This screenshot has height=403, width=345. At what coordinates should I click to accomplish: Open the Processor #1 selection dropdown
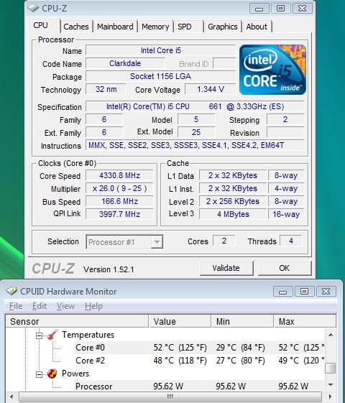point(157,242)
